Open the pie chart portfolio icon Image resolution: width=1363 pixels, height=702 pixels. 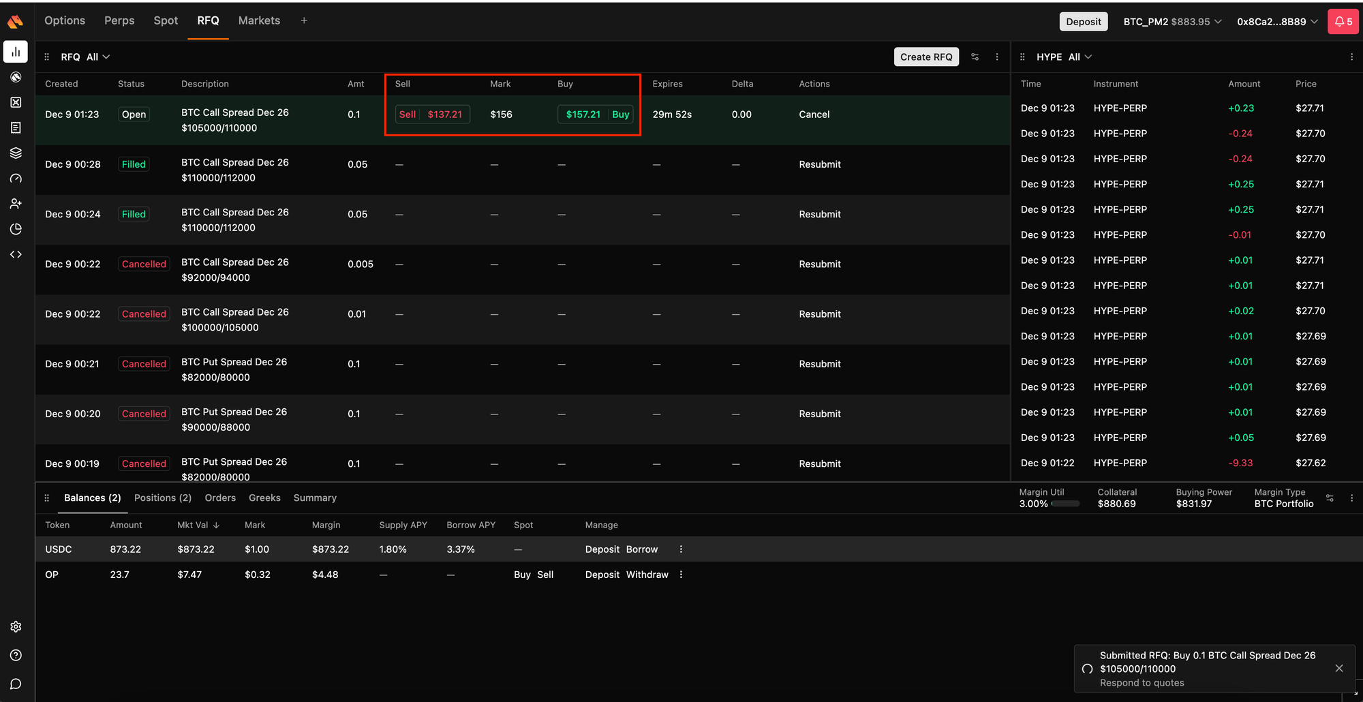point(16,229)
